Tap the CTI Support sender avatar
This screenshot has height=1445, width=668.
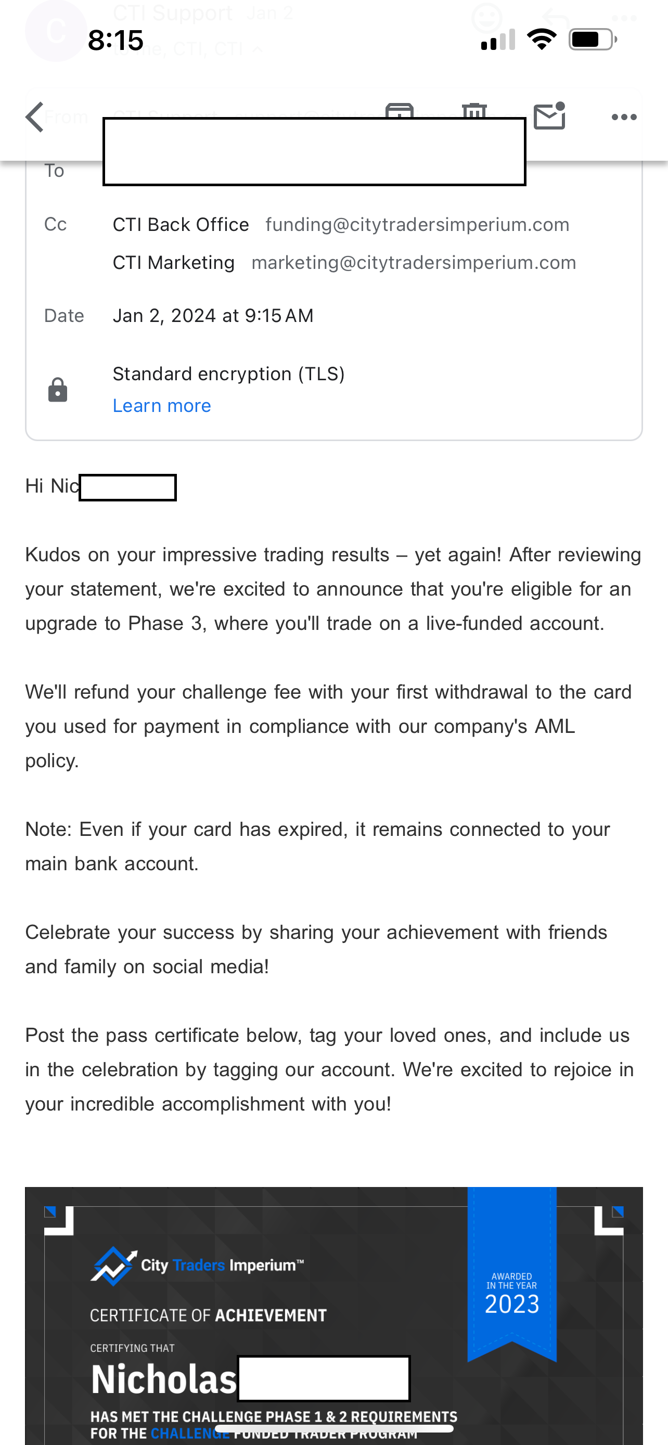point(56,31)
